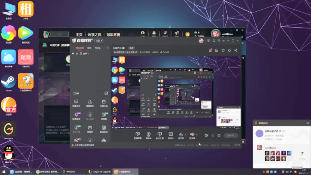Click the start streaming button

point(231,135)
